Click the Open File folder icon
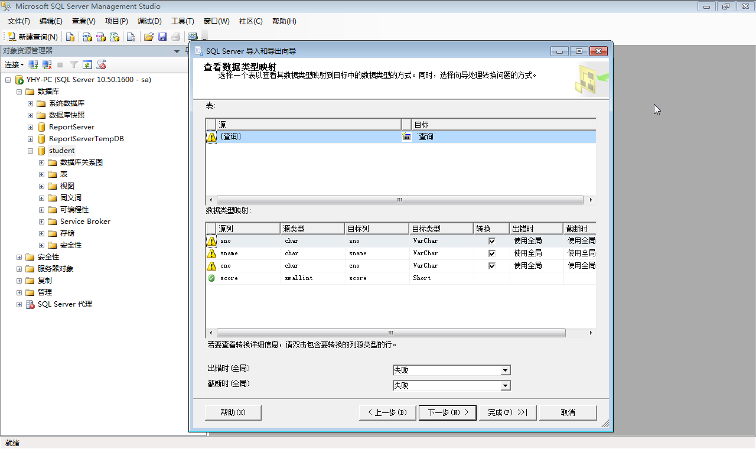Screen dimensions: 756x449 [x=149, y=37]
